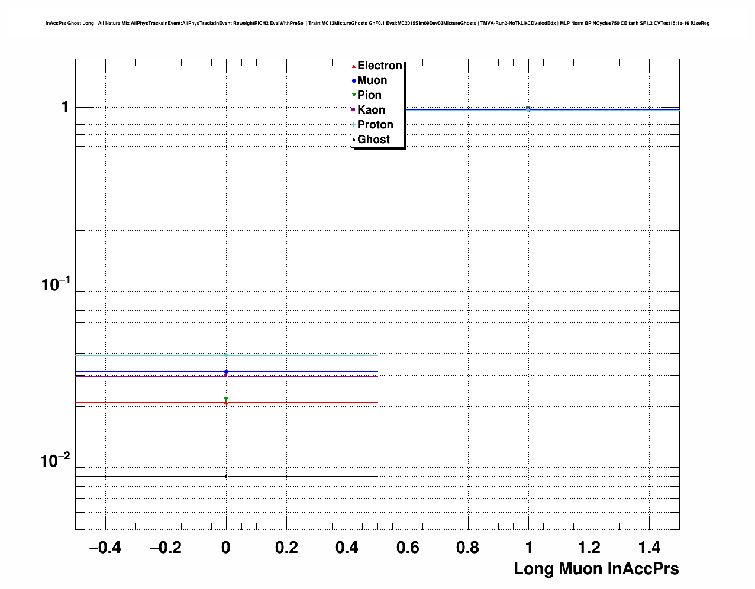Click the cyan Proton data point at x=0
This screenshot has height=589, width=755.
point(226,355)
